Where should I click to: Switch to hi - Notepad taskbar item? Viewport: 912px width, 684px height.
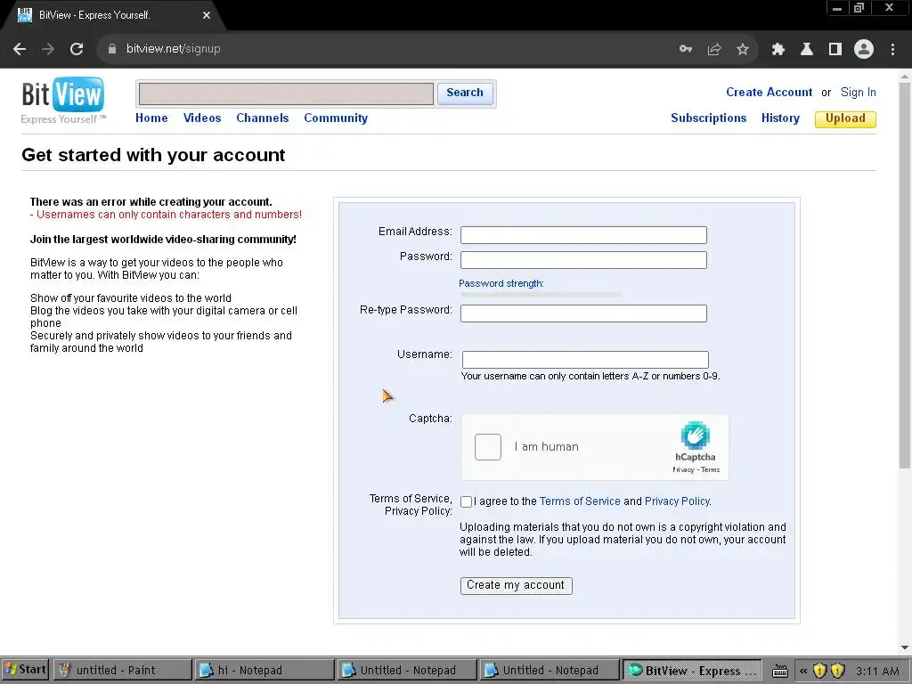click(264, 670)
